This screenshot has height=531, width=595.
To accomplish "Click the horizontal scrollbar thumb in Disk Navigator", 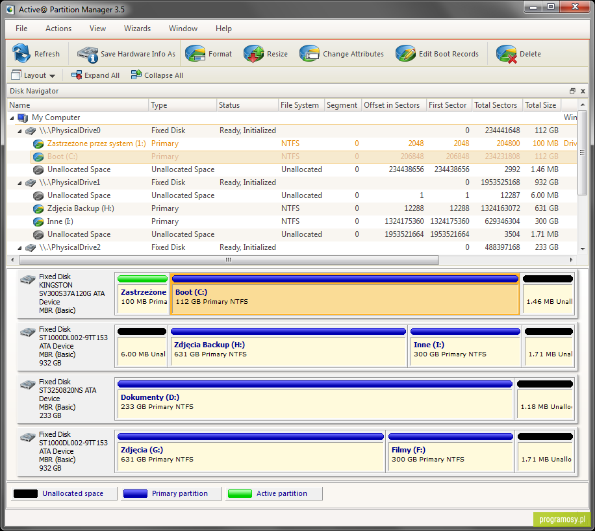I will [229, 260].
